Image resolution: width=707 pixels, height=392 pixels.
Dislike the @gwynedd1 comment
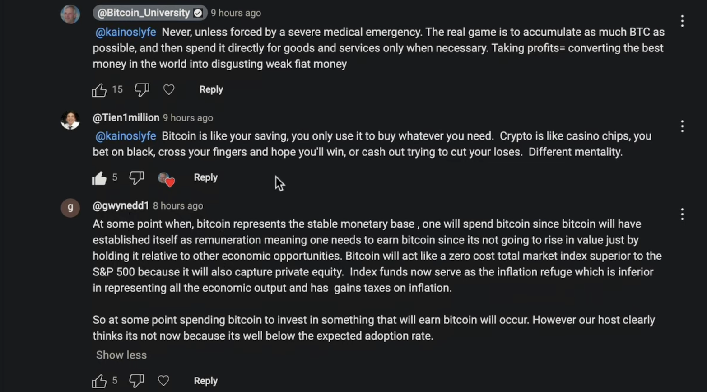pyautogui.click(x=136, y=381)
